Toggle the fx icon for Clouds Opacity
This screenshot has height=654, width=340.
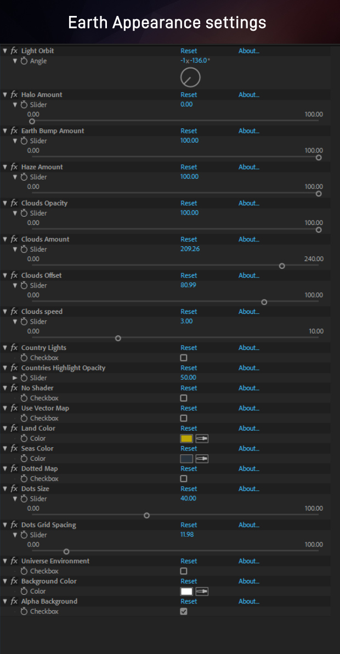coord(14,203)
